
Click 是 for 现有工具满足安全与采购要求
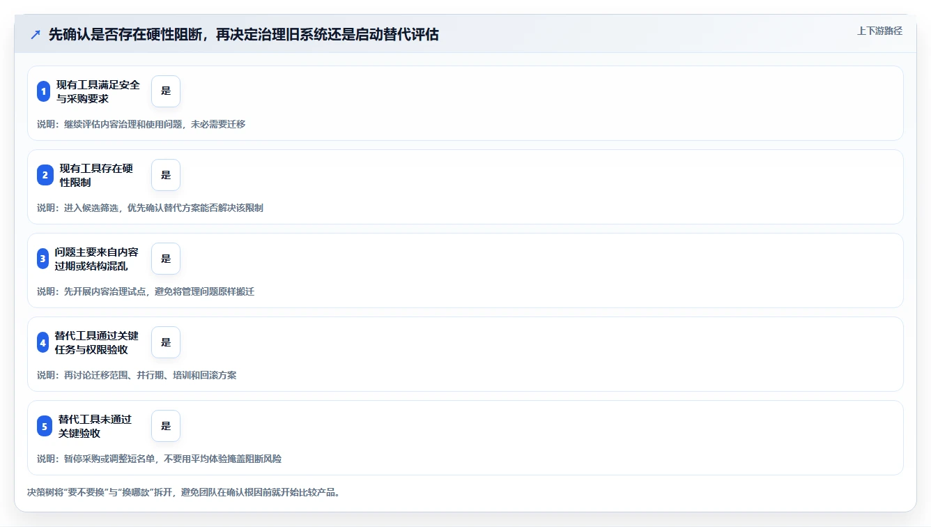[166, 91]
